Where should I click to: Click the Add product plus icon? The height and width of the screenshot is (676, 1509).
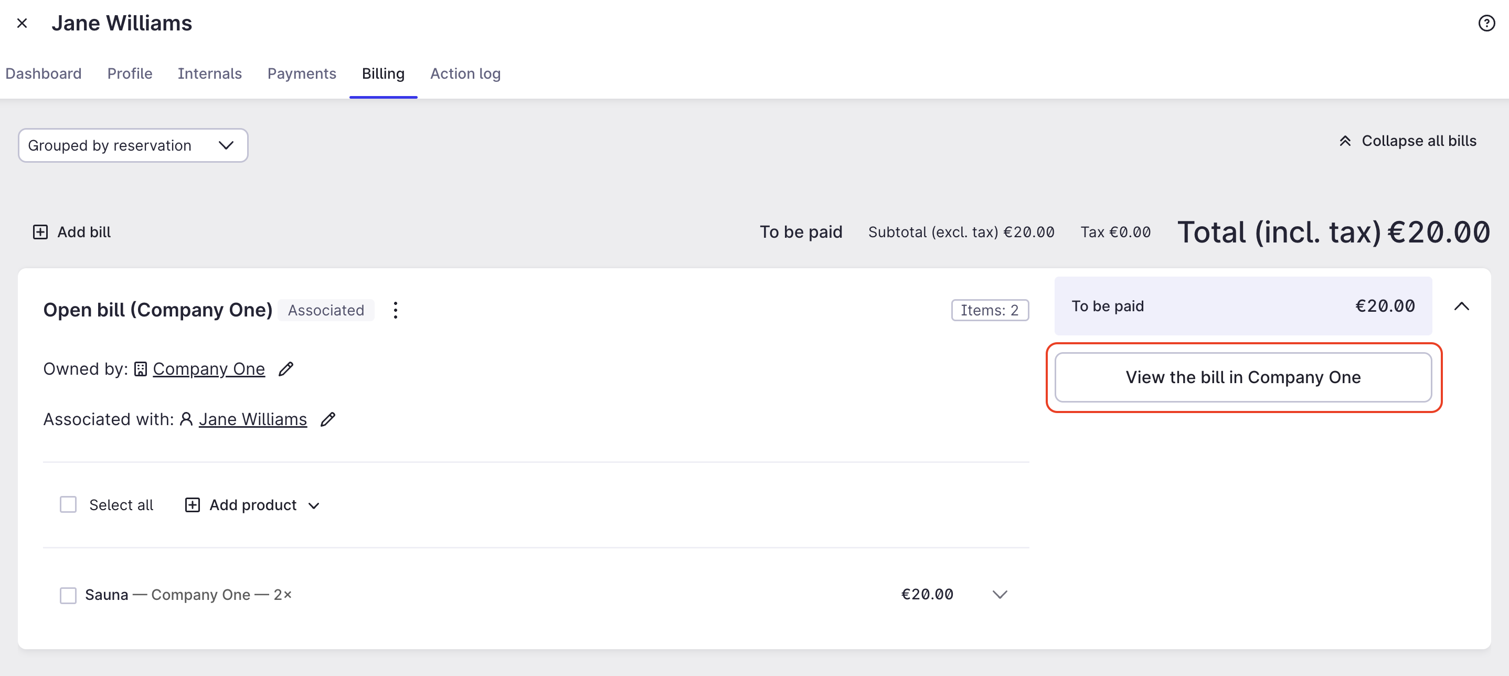click(192, 504)
